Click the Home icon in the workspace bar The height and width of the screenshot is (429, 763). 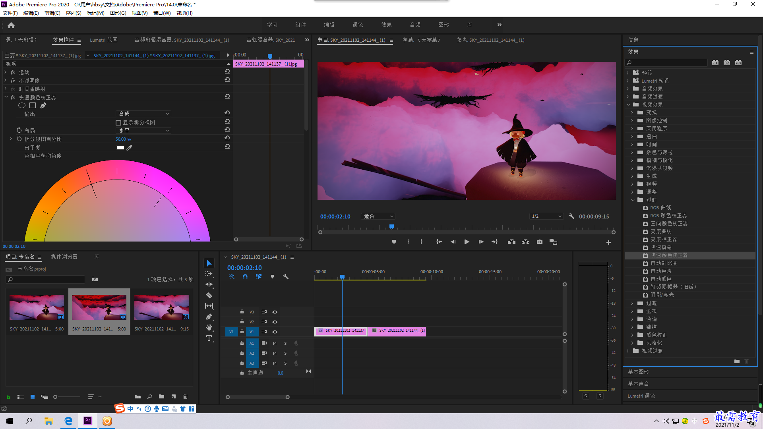(x=11, y=25)
